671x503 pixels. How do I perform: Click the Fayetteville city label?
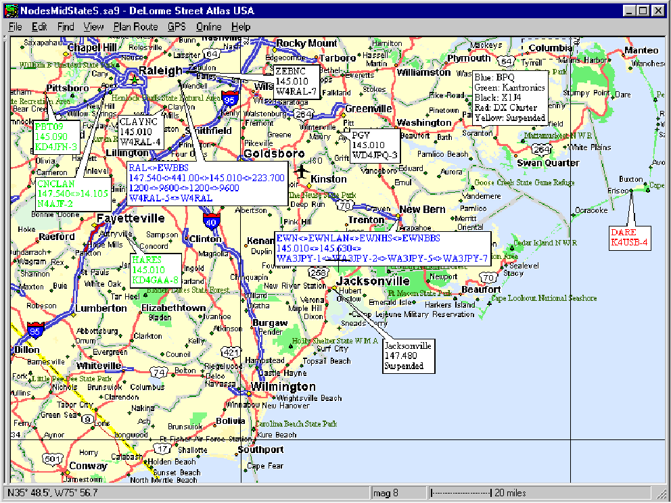(x=131, y=218)
